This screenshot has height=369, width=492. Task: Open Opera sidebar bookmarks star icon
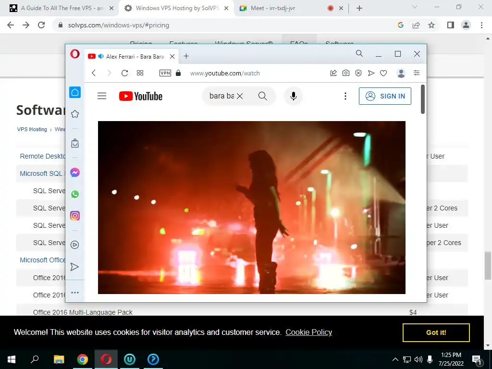75,114
